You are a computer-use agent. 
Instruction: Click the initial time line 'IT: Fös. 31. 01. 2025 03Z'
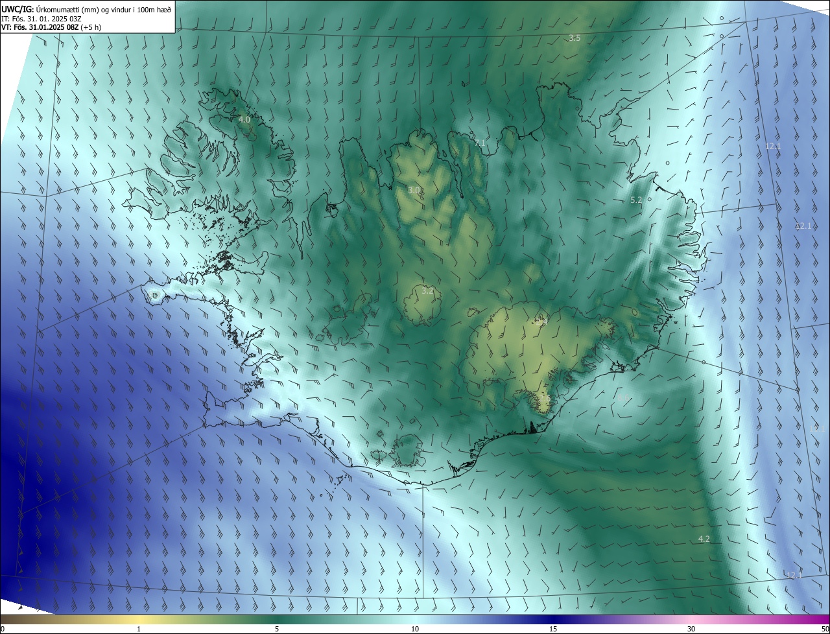point(41,19)
